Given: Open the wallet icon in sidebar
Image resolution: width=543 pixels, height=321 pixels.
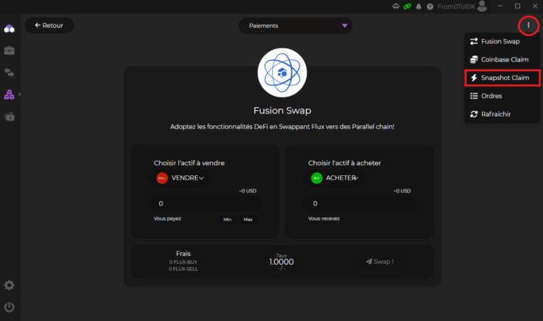Looking at the screenshot, I should click(10, 117).
